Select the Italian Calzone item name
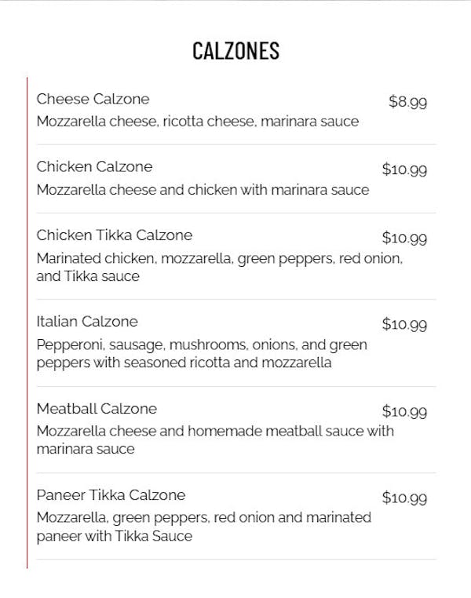 tap(86, 321)
